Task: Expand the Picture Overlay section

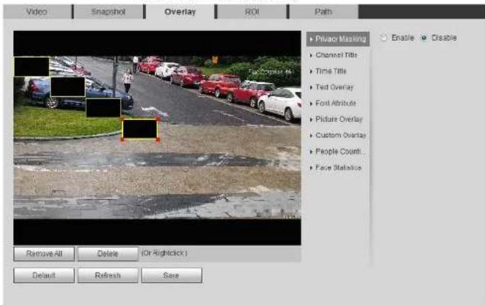Action: tap(339, 119)
